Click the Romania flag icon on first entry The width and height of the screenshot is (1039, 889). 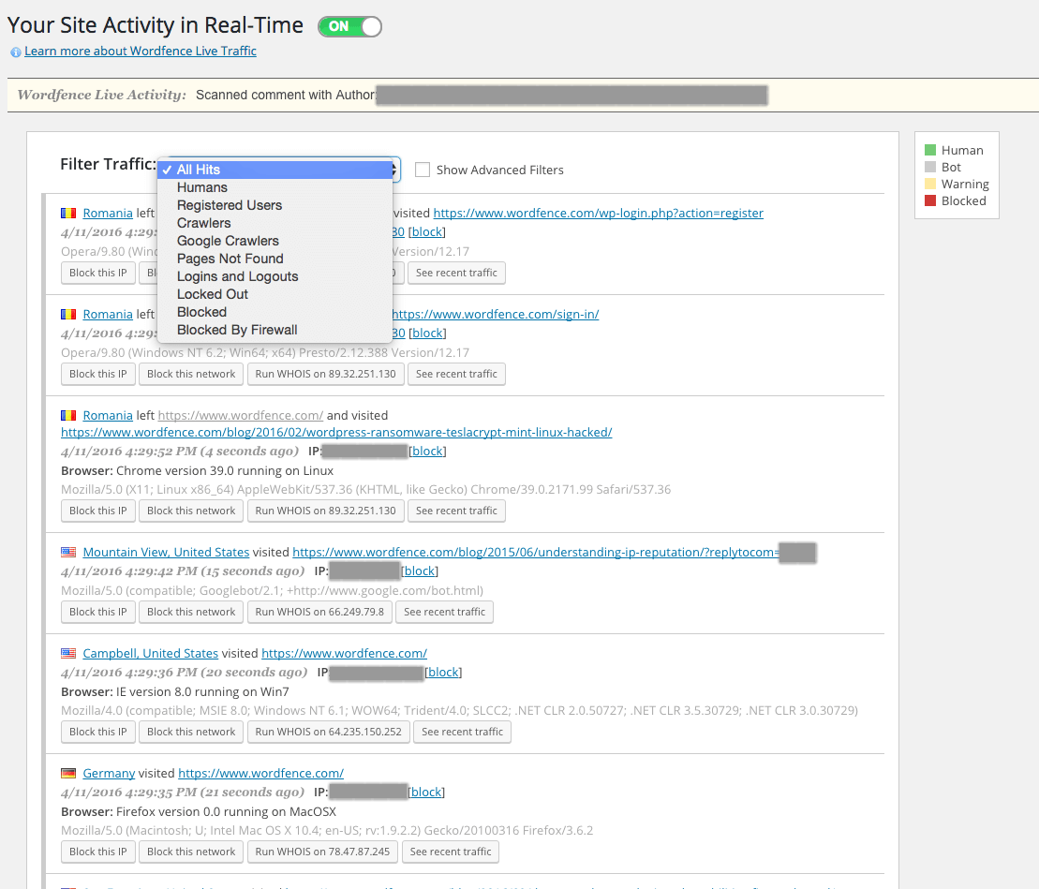pos(67,213)
